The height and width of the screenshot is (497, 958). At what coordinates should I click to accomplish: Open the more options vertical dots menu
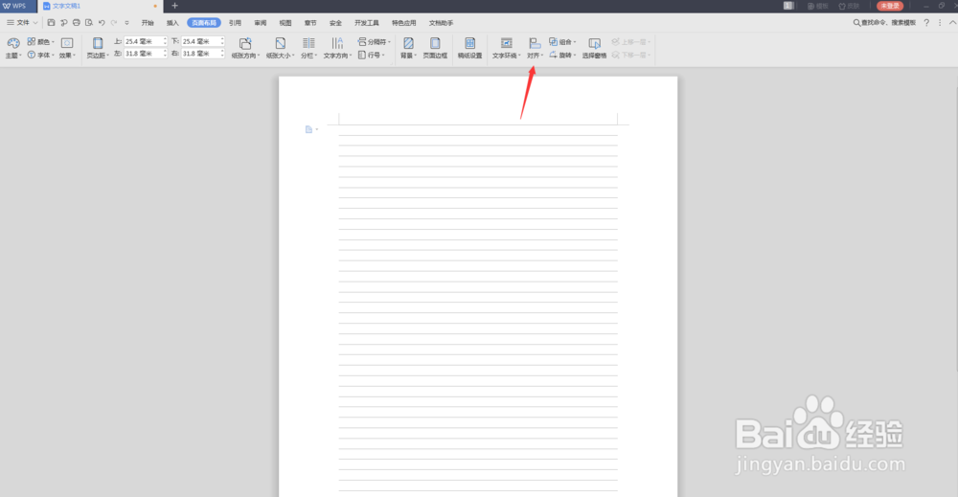[x=940, y=23]
